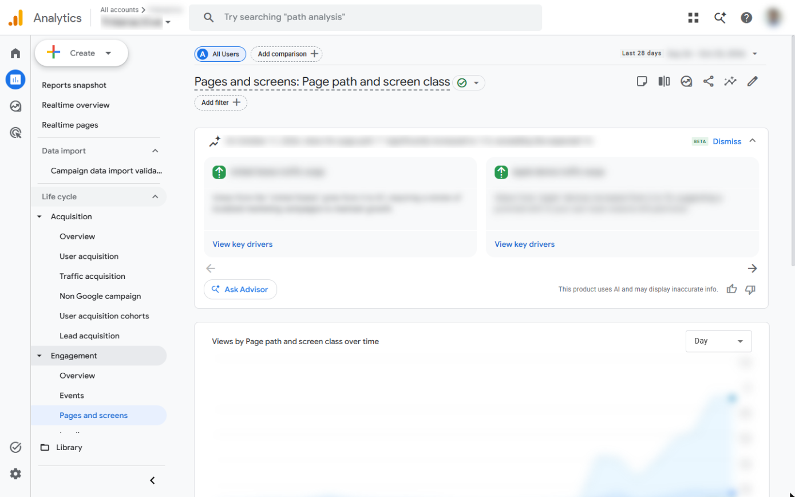Open the Admin settings gear icon
Viewport: 795px width, 497px height.
[15, 474]
